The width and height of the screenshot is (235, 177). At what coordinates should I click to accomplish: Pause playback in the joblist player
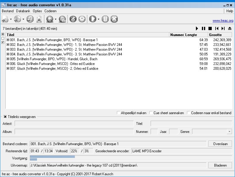pos(203,28)
